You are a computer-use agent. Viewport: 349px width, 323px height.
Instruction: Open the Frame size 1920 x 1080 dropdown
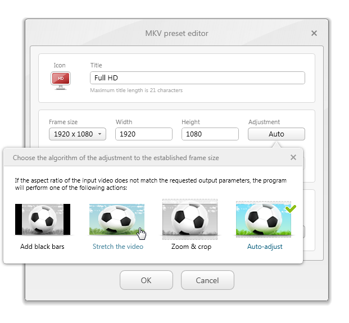tap(78, 134)
